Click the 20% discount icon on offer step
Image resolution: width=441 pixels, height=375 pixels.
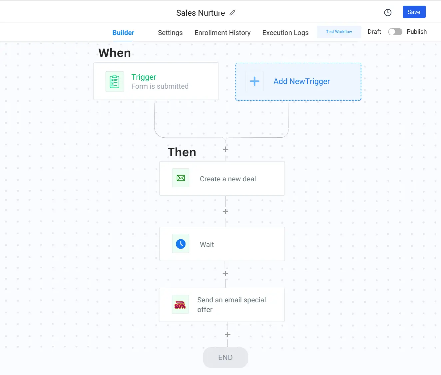point(180,305)
